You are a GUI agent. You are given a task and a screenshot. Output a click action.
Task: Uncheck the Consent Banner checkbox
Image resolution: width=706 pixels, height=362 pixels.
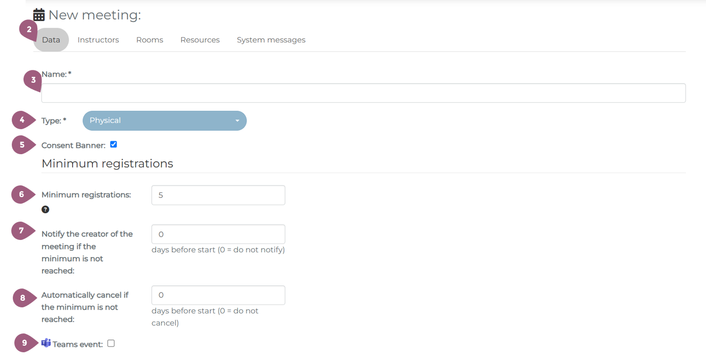[x=114, y=144]
